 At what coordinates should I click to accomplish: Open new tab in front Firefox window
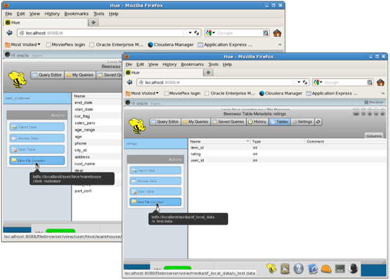coord(209,72)
